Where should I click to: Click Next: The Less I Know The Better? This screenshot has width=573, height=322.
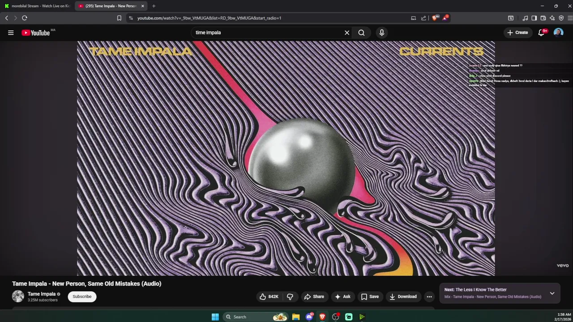point(475,290)
